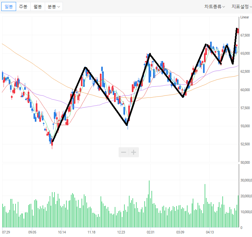Click the 09.05 date axis label
Viewport: 252px width, 237px height.
32,232
